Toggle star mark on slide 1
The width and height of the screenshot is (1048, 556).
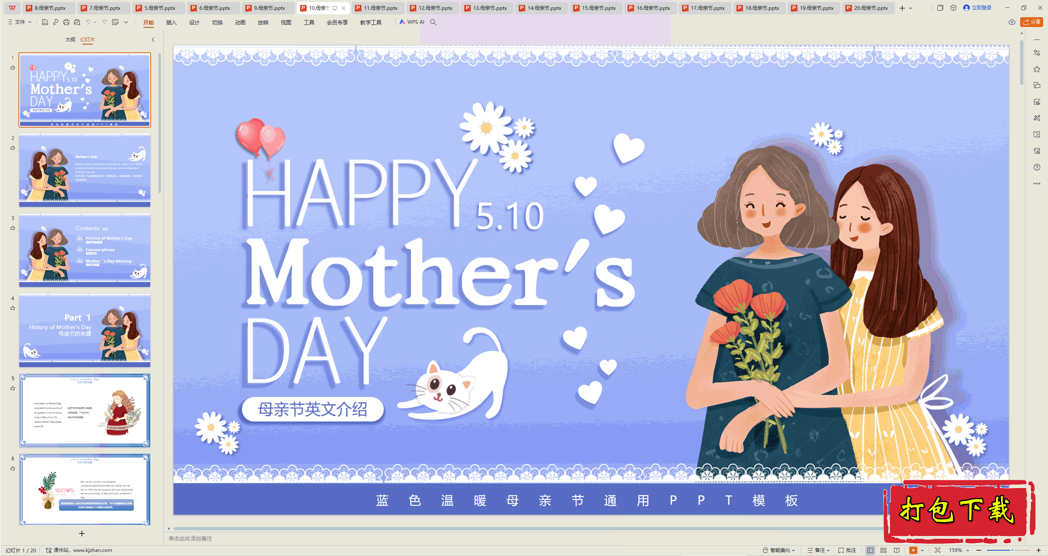pyautogui.click(x=13, y=68)
